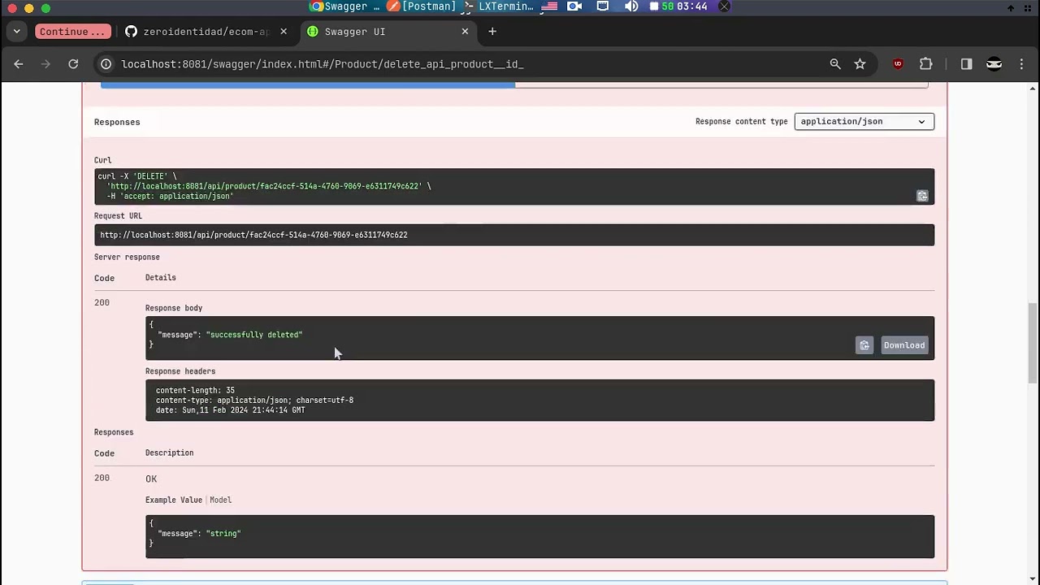The width and height of the screenshot is (1040, 585).
Task: Go back in browser history
Action: [19, 64]
